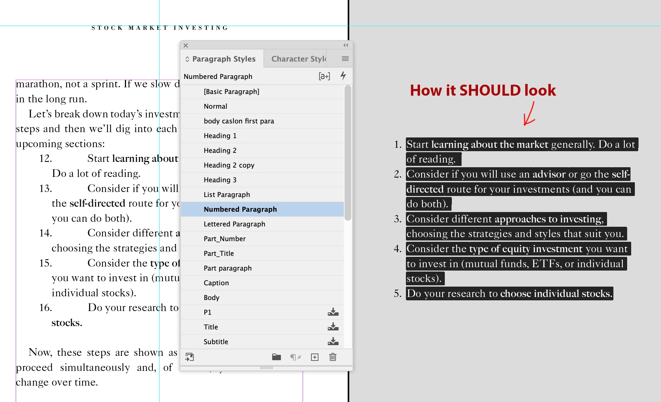661x402 pixels.
Task: Apply the Heading 2 copy style
Action: pyautogui.click(x=229, y=165)
